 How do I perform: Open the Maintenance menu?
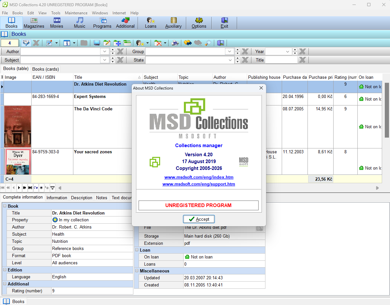[x=76, y=13]
